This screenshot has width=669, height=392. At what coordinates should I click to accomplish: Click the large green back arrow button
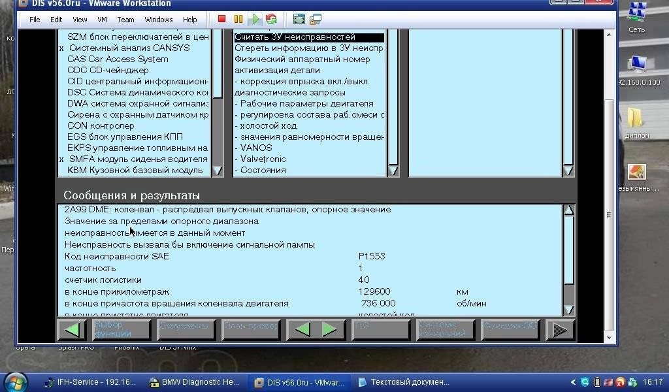(x=73, y=329)
